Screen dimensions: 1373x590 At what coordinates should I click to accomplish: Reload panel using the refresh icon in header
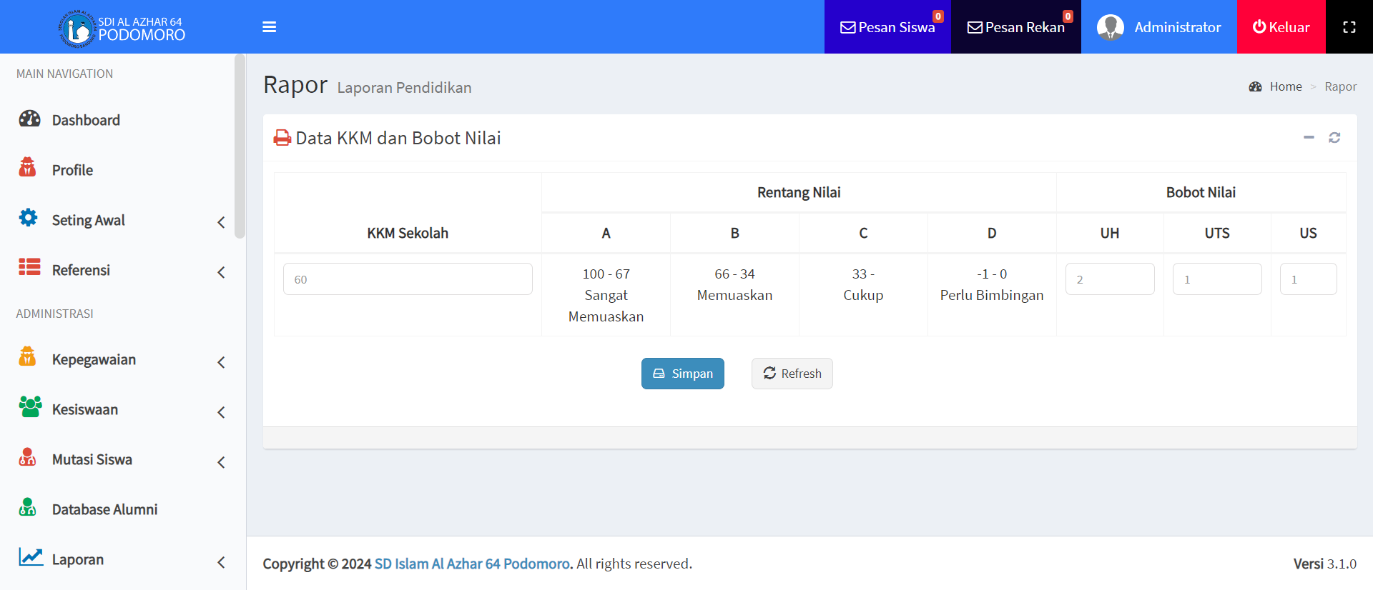pyautogui.click(x=1334, y=137)
